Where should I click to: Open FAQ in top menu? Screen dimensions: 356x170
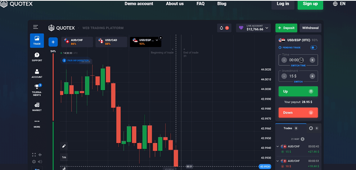[x=201, y=4]
